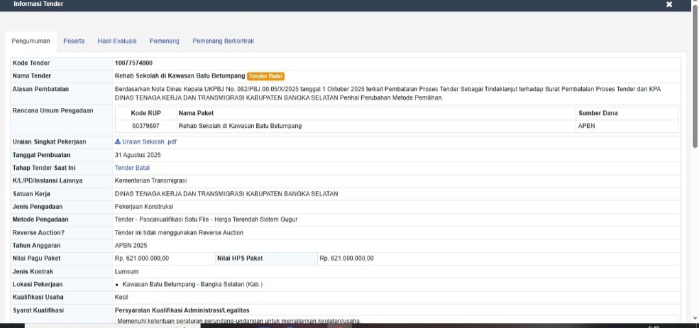Click the orange Tender Batal badge
Viewport: 699px width, 328px height.
pos(266,76)
